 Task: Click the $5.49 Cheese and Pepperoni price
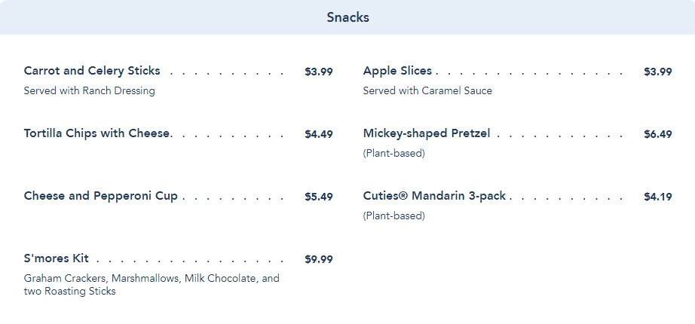click(318, 197)
